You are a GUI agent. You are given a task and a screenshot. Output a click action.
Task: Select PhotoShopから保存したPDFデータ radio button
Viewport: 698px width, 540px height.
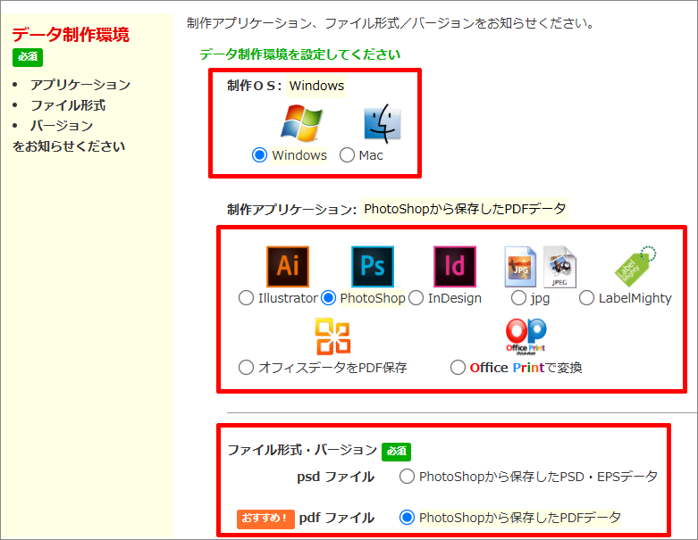pyautogui.click(x=407, y=518)
